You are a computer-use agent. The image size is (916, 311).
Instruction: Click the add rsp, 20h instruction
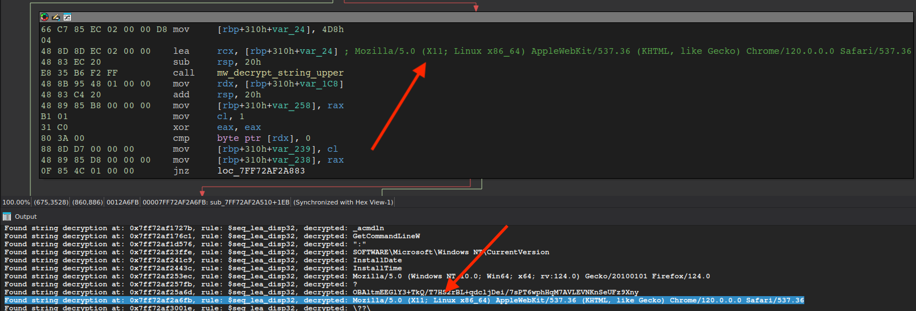[x=217, y=95]
